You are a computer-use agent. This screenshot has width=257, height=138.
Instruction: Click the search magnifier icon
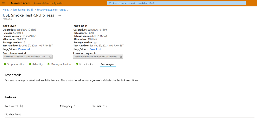[110, 3]
